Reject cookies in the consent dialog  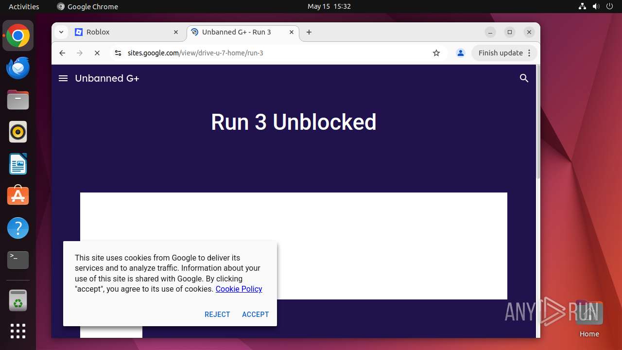pos(217,315)
